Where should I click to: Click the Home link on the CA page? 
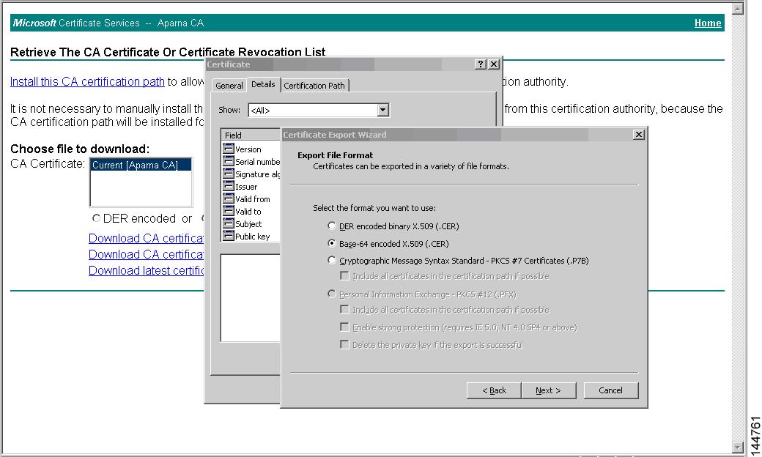[707, 23]
